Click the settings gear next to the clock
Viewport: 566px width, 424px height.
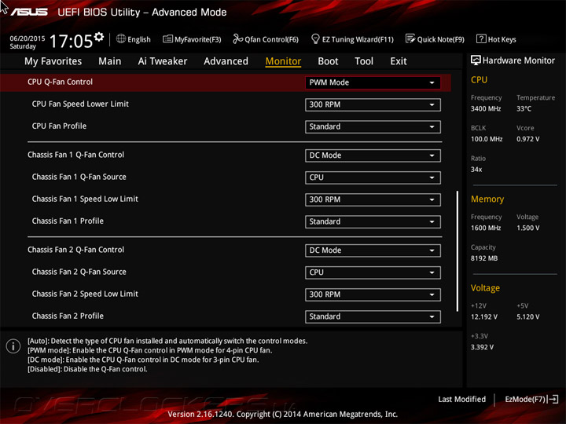[99, 37]
